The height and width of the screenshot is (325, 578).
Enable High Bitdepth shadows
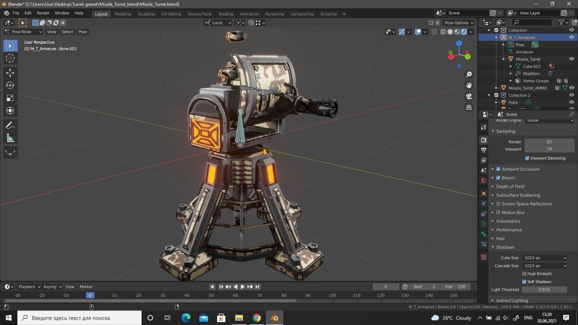point(524,274)
